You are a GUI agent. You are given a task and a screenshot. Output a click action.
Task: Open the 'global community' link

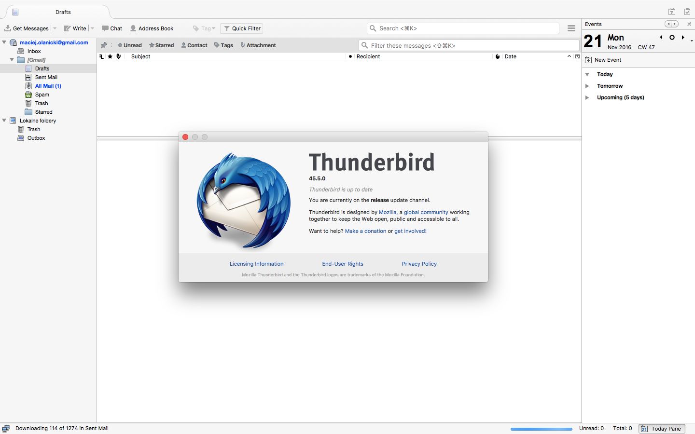coord(426,212)
